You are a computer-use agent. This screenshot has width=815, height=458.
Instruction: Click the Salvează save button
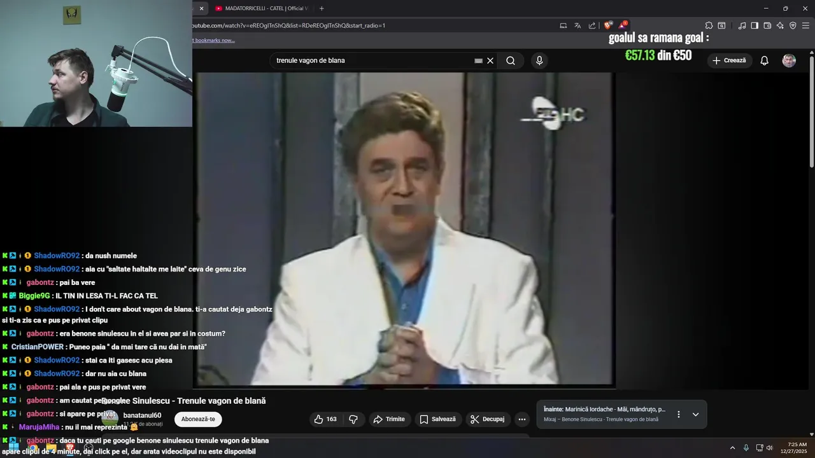pyautogui.click(x=438, y=419)
